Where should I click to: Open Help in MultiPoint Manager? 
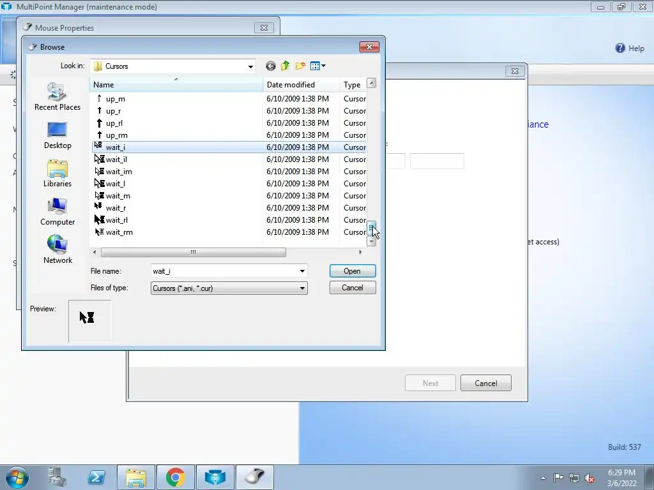coord(630,48)
